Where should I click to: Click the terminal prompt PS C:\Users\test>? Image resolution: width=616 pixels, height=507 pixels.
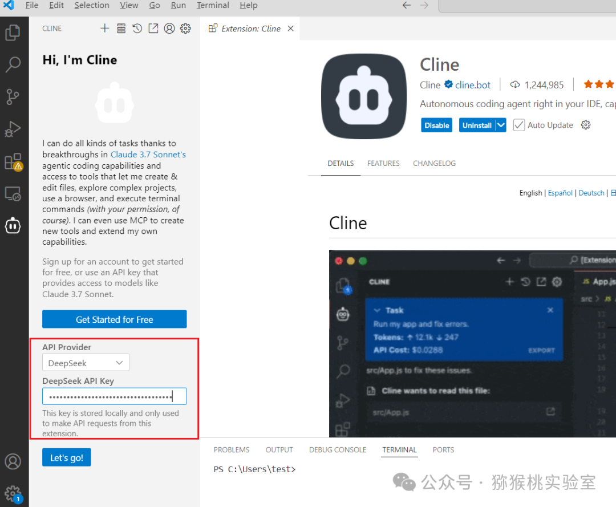pos(254,469)
